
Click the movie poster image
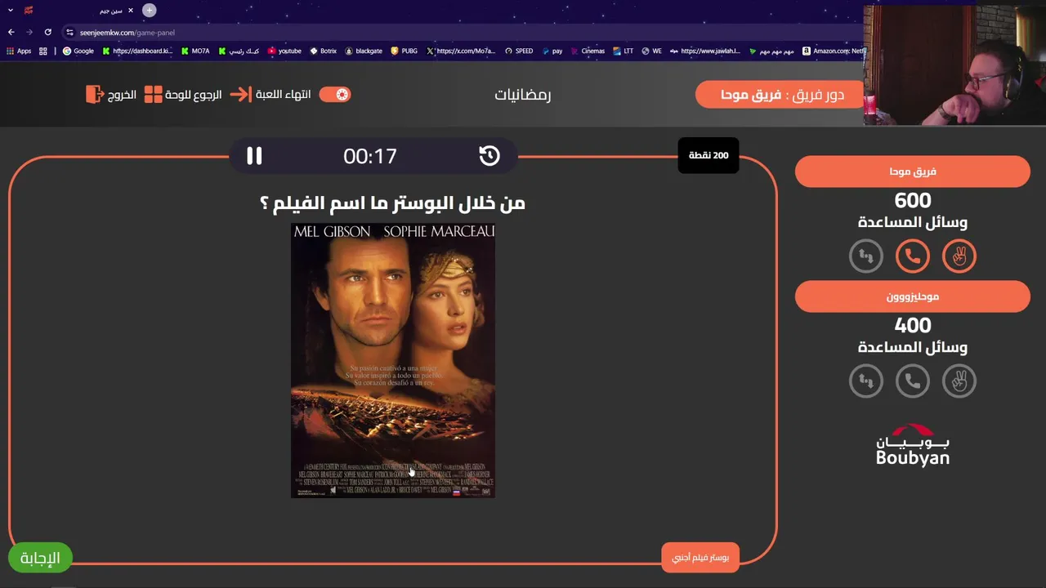coord(393,360)
